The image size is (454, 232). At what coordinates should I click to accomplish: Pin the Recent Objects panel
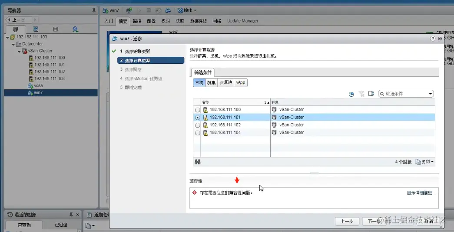tap(71, 215)
